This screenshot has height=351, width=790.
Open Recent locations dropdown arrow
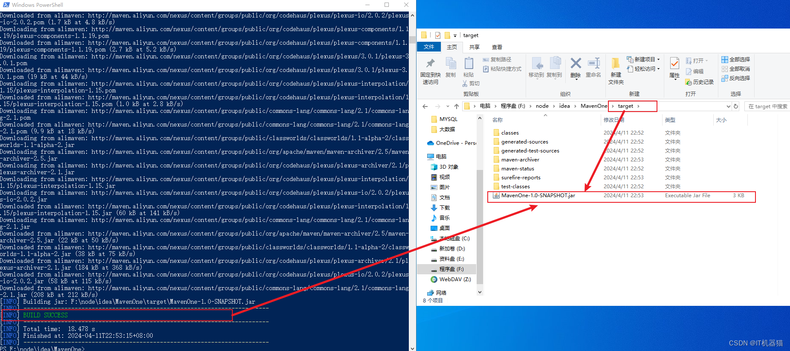pyautogui.click(x=448, y=106)
